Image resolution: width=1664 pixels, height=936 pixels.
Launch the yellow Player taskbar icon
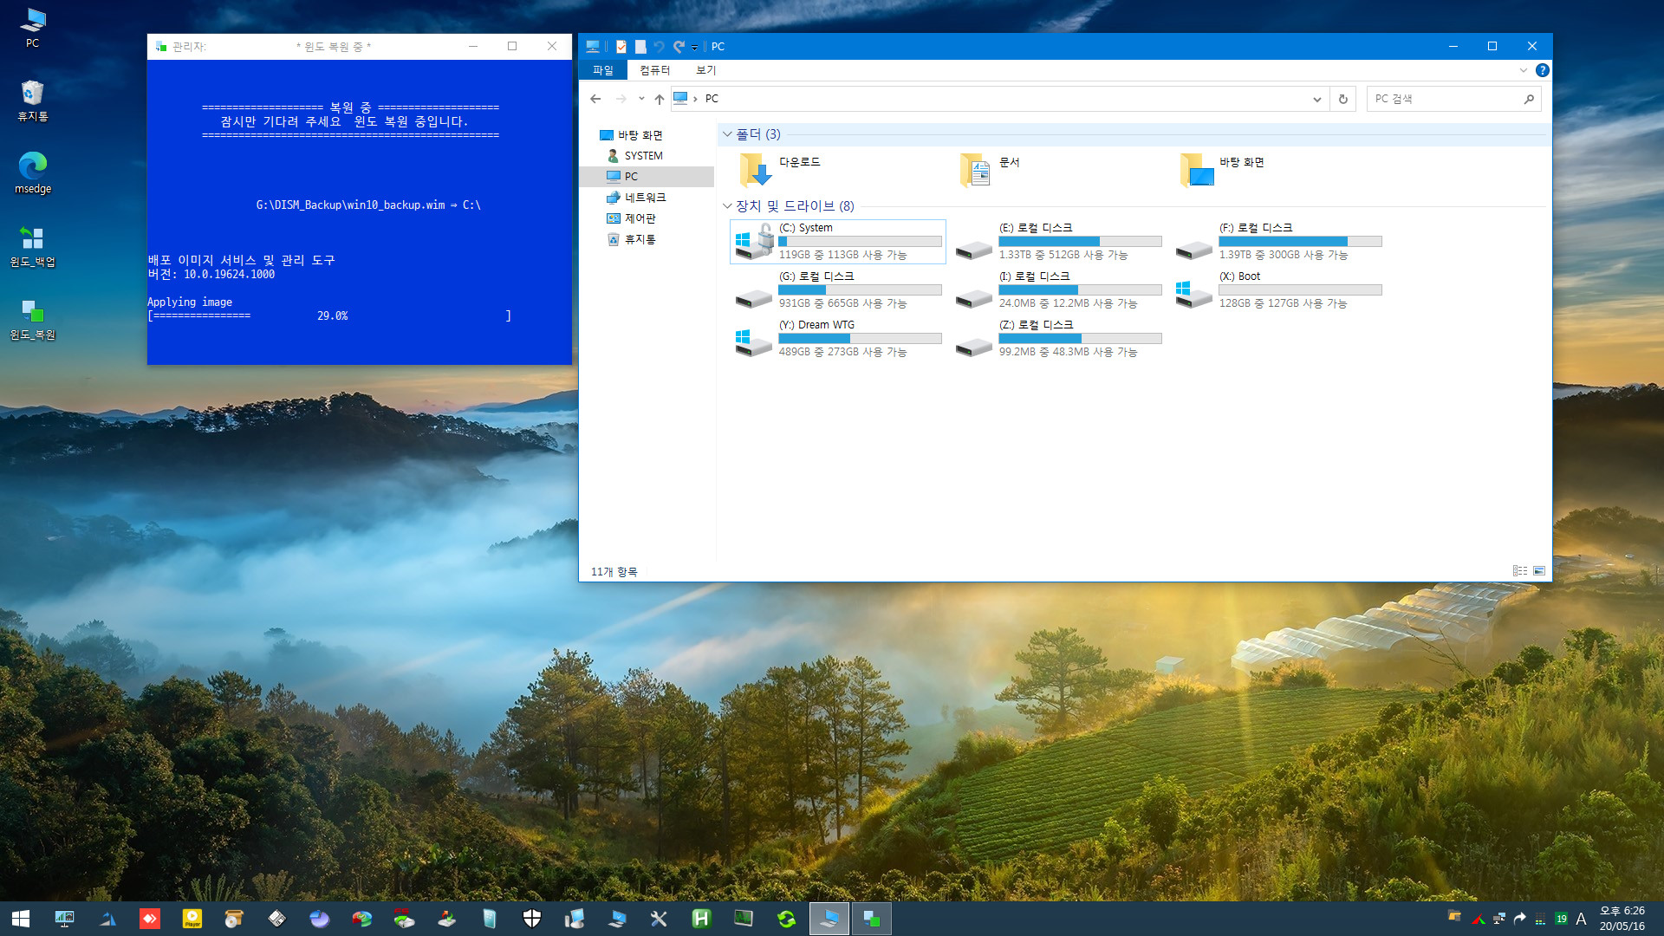click(192, 919)
